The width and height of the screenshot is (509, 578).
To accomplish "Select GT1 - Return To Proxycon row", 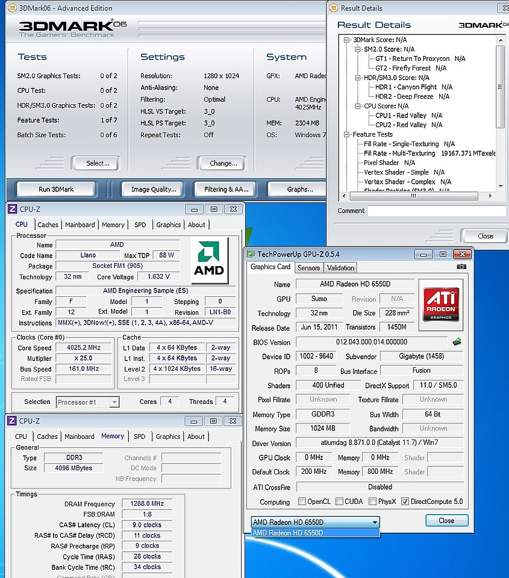I will [x=420, y=58].
